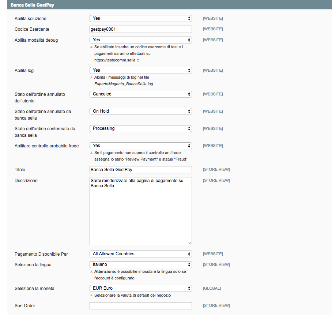Click [STORE VIEW] scope beside Seleziona la lingua
The width and height of the screenshot is (332, 316).
click(x=216, y=264)
